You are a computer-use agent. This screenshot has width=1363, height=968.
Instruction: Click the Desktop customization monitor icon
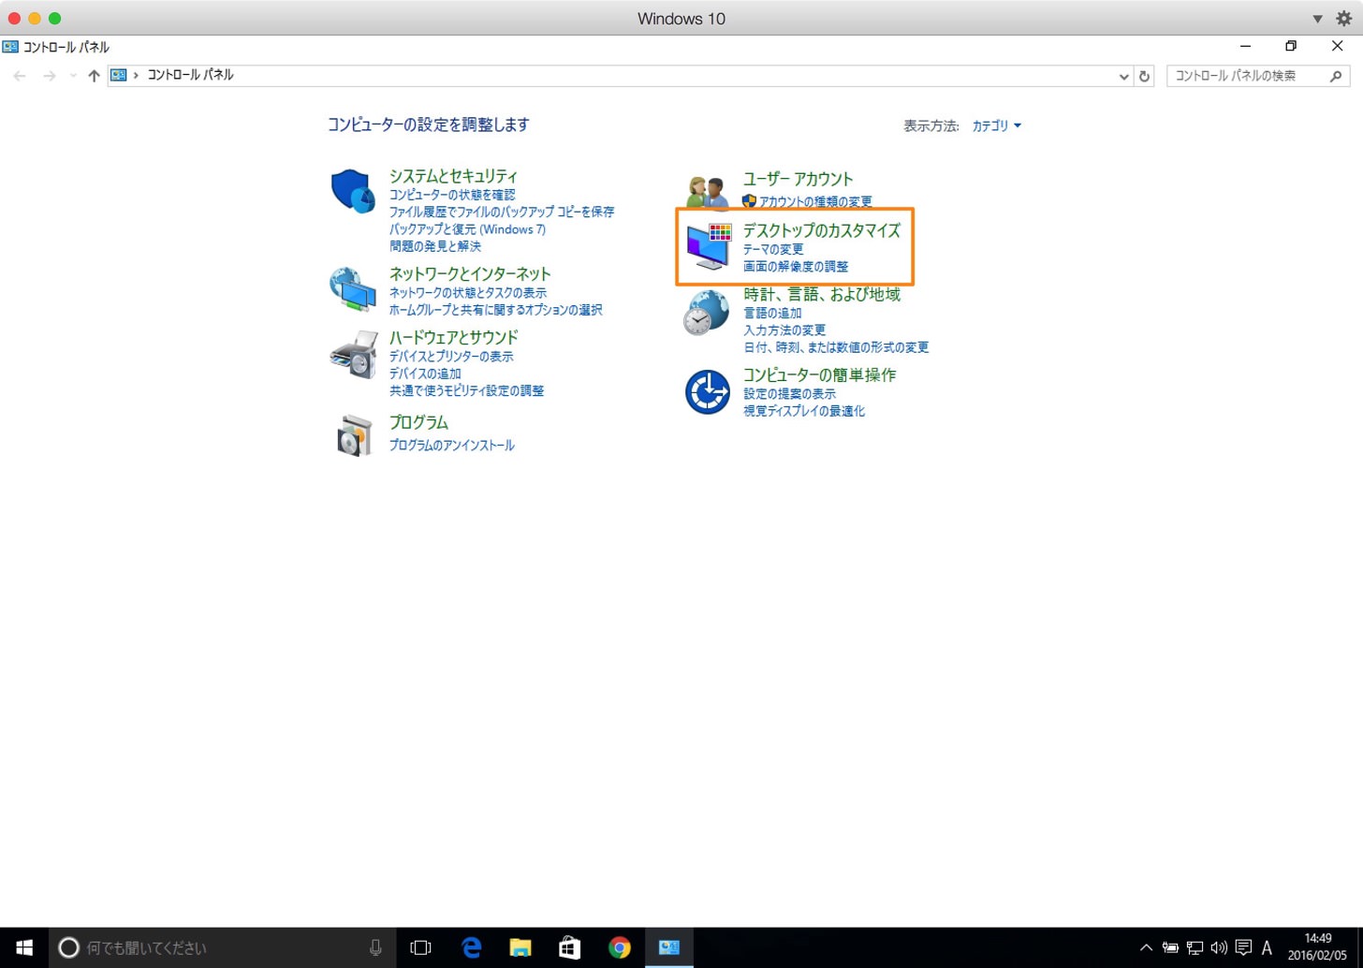pos(709,246)
